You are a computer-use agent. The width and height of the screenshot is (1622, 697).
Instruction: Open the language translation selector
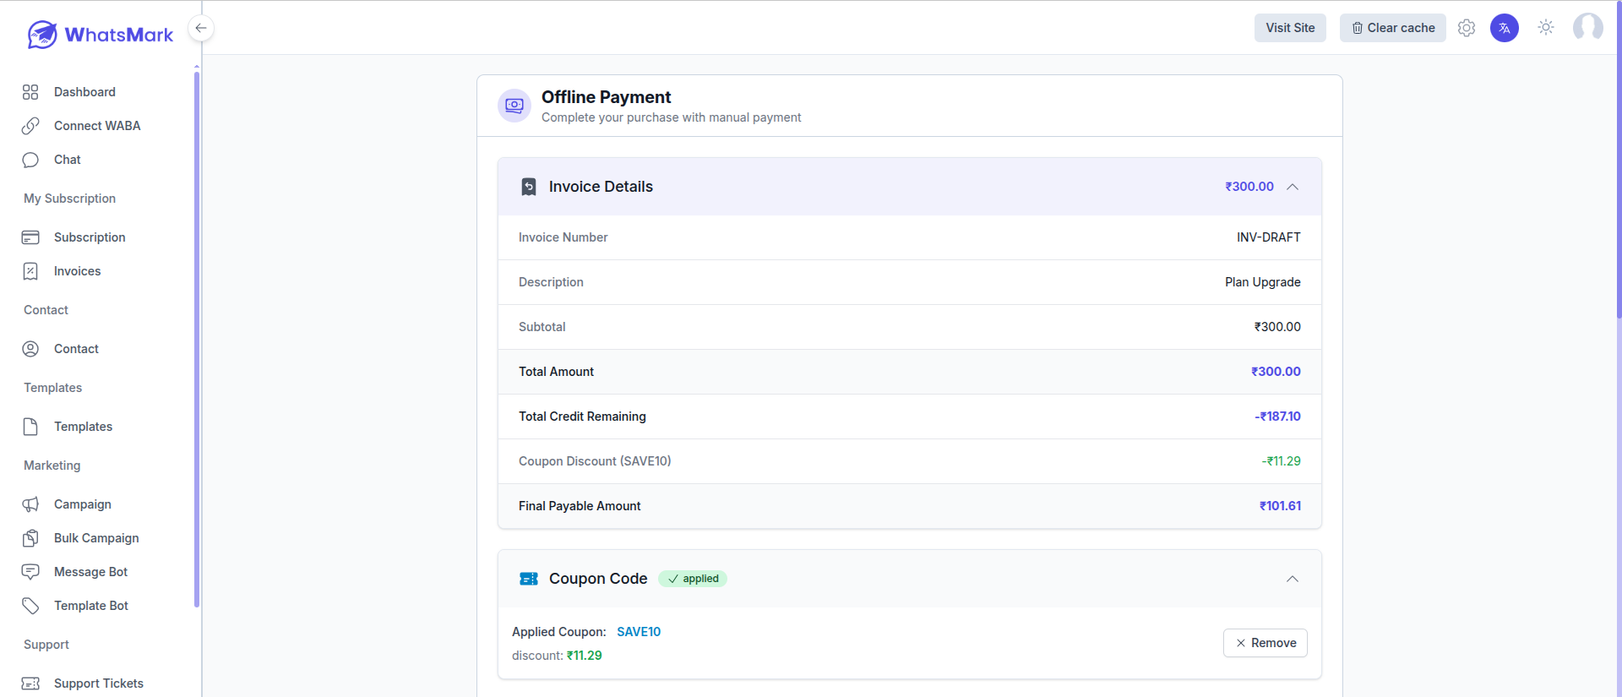pos(1505,28)
